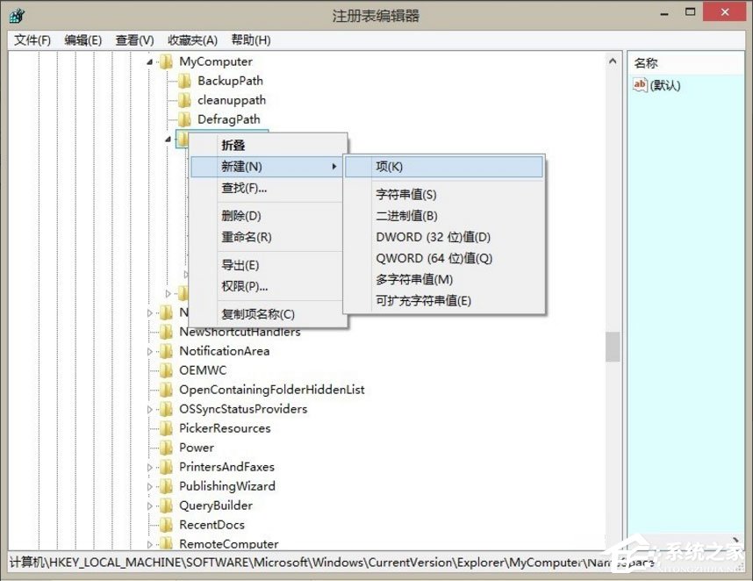Click the BackupPath key folder icon
This screenshot has height=581, width=753.
(185, 81)
